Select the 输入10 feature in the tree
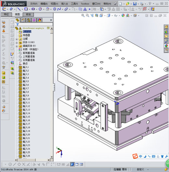 click(x=26, y=99)
